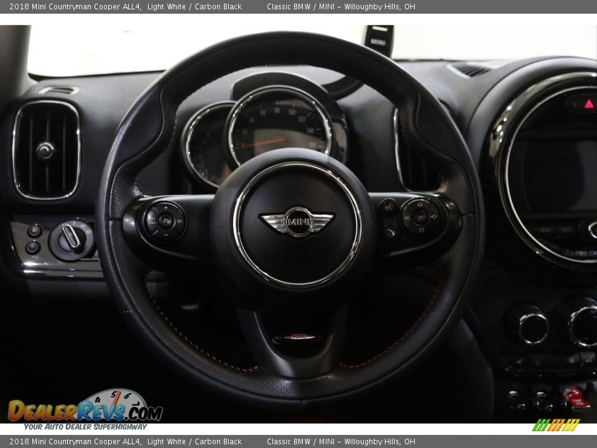Click the green-orange-yellow striped logo
This screenshot has height=448, width=597.
click(556, 425)
